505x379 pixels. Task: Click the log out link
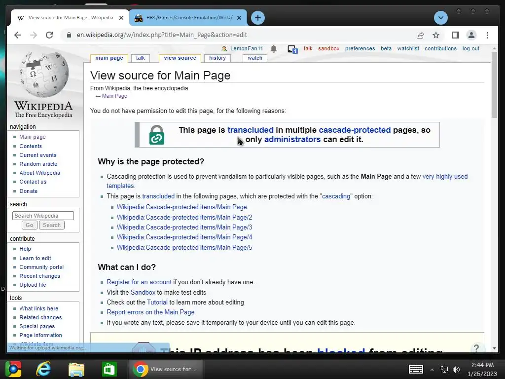point(471,49)
